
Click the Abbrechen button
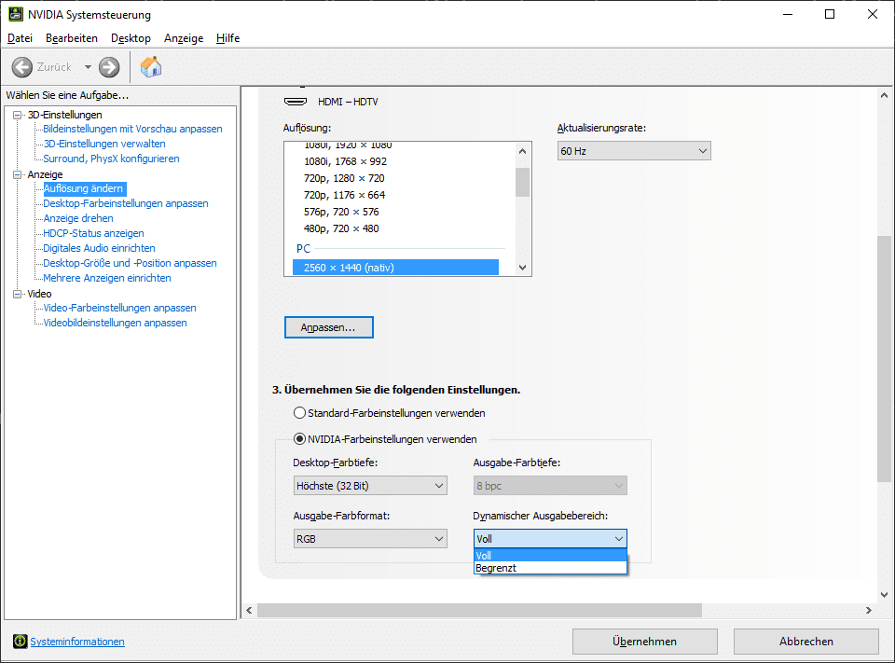point(805,642)
